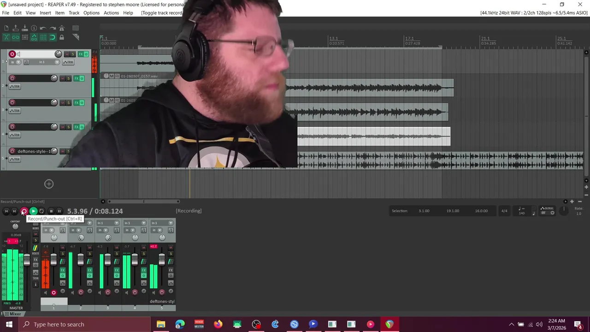Arm record button on track 1
This screenshot has width=590, height=332.
(12, 54)
